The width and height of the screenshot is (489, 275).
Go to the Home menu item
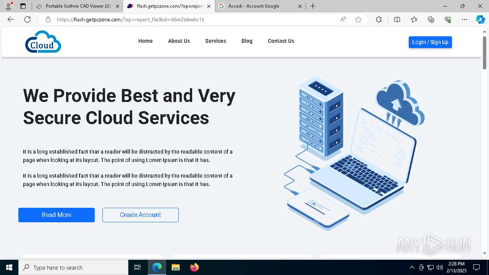point(146,41)
